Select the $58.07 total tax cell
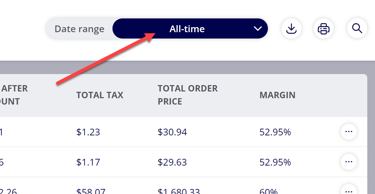Viewport: 375px width, 194px height. pos(91,191)
